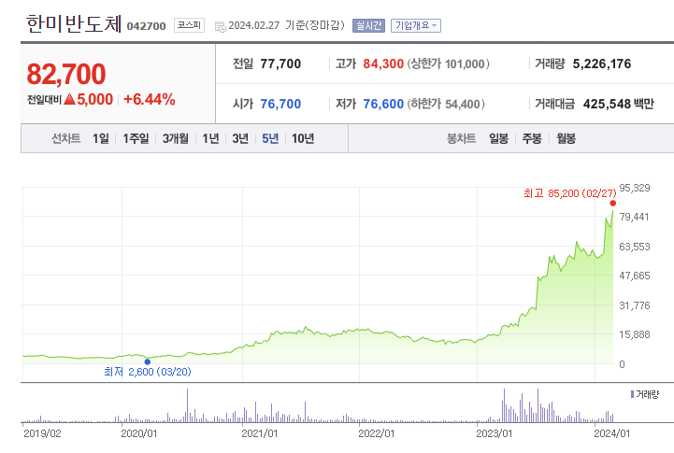Switch to the 일봉 candle chart
The width and height of the screenshot is (674, 453).
[x=498, y=138]
